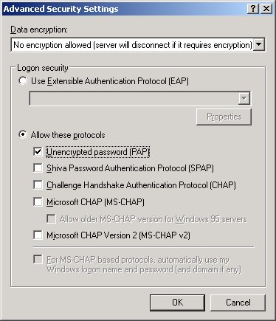Image resolution: width=276 pixels, height=321 pixels.
Task: Enable Challenge Handshake Authentication Protocol checkbox
Action: click(38, 184)
